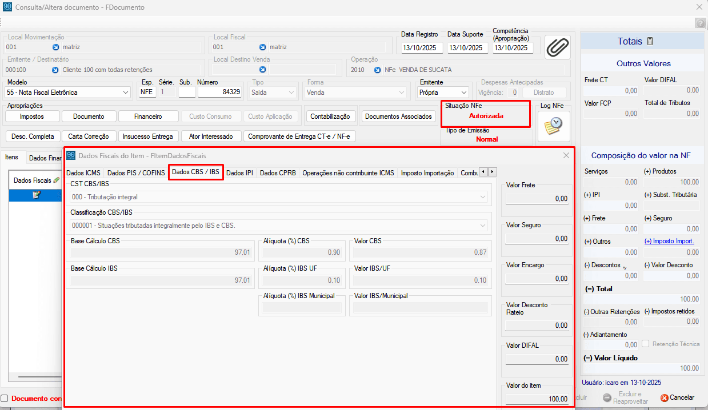Open Contabilização
Image resolution: width=708 pixels, height=410 pixels.
coord(330,116)
